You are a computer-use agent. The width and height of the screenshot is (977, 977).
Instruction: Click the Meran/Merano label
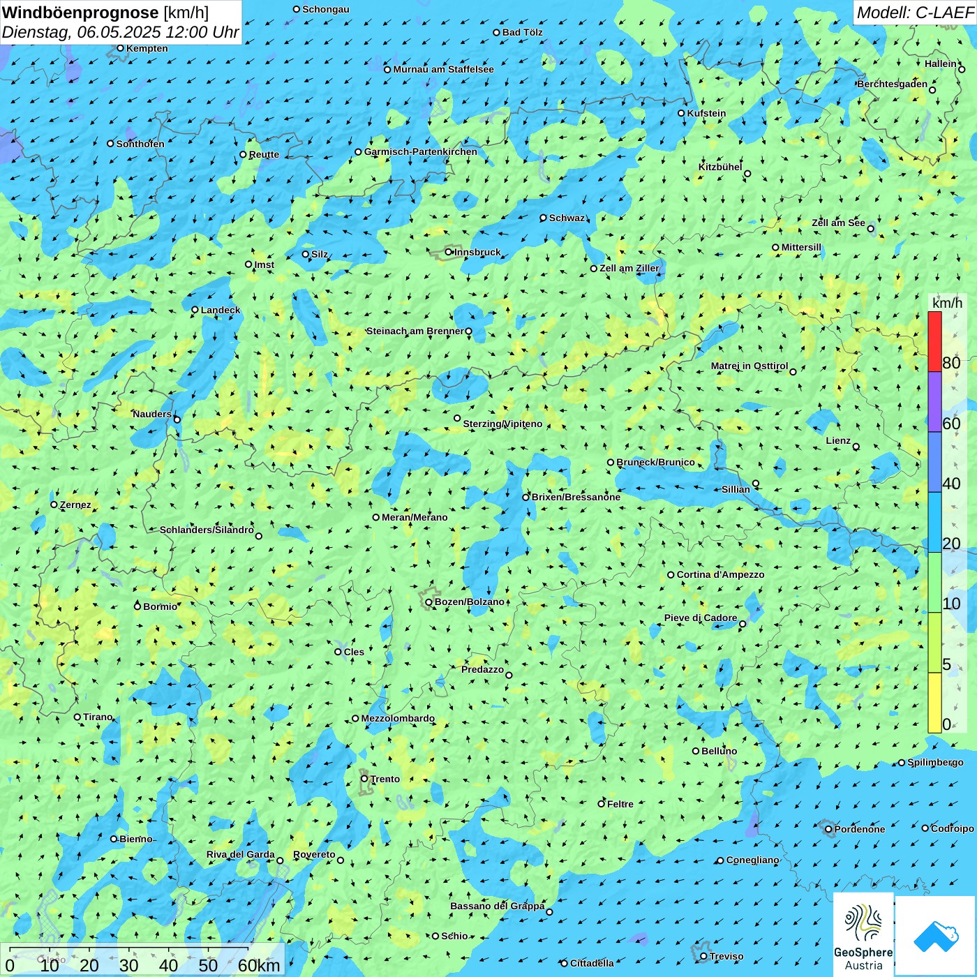click(x=415, y=517)
